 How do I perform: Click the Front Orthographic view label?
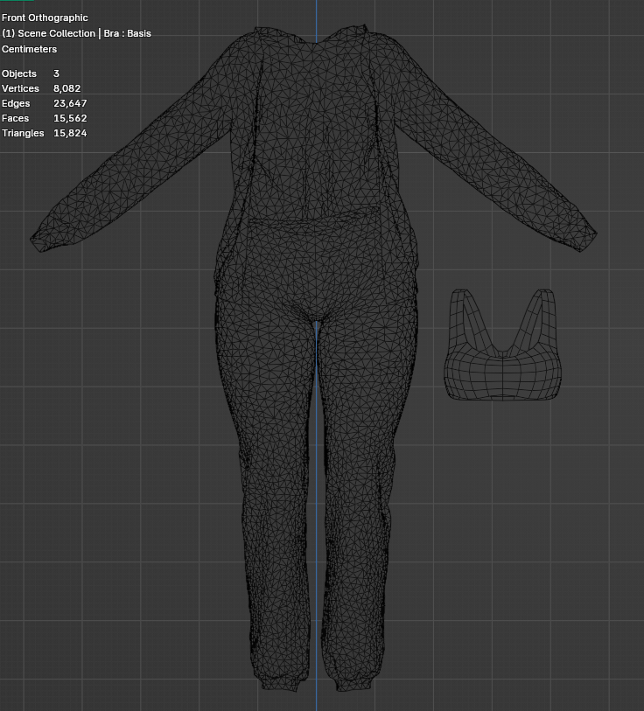[45, 17]
